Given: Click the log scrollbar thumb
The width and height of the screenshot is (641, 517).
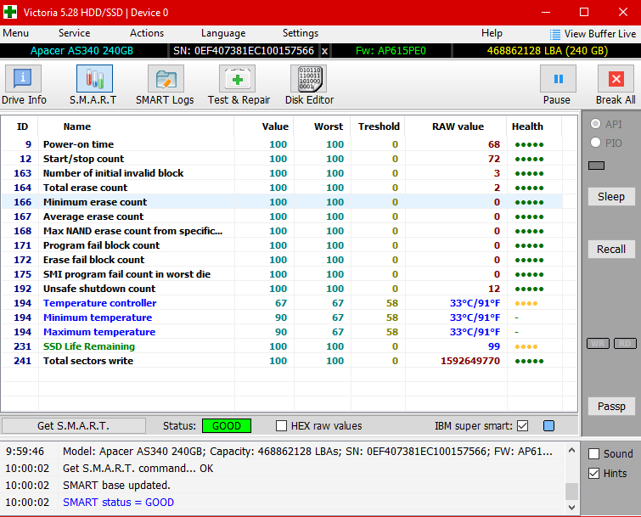Looking at the screenshot, I should point(571,492).
